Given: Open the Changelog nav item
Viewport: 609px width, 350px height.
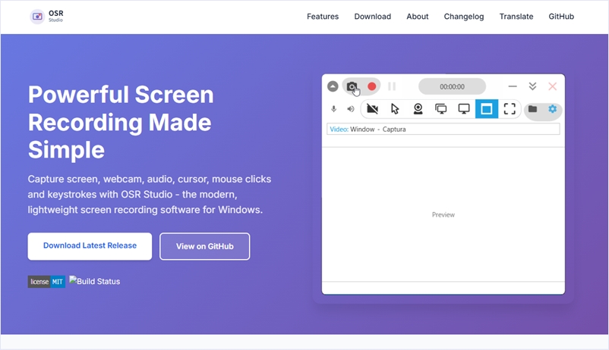Looking at the screenshot, I should 463,17.
